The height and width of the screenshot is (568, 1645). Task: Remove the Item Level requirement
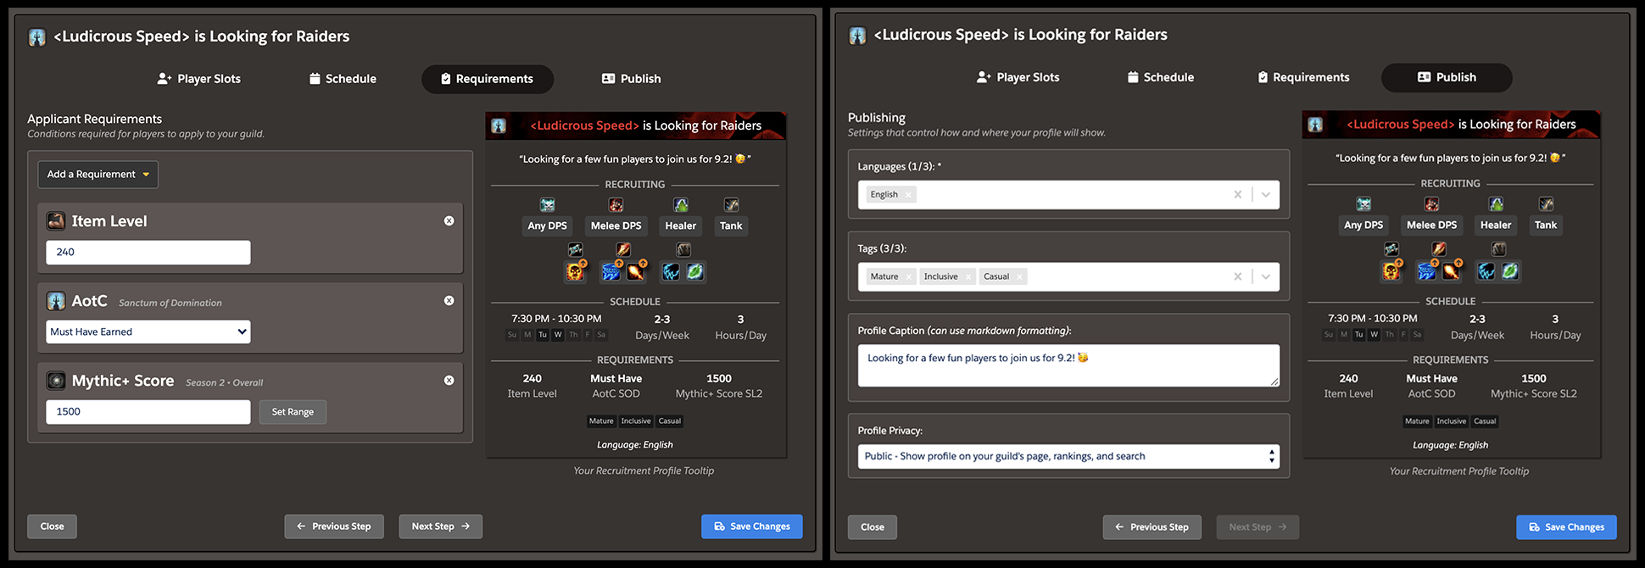point(449,221)
